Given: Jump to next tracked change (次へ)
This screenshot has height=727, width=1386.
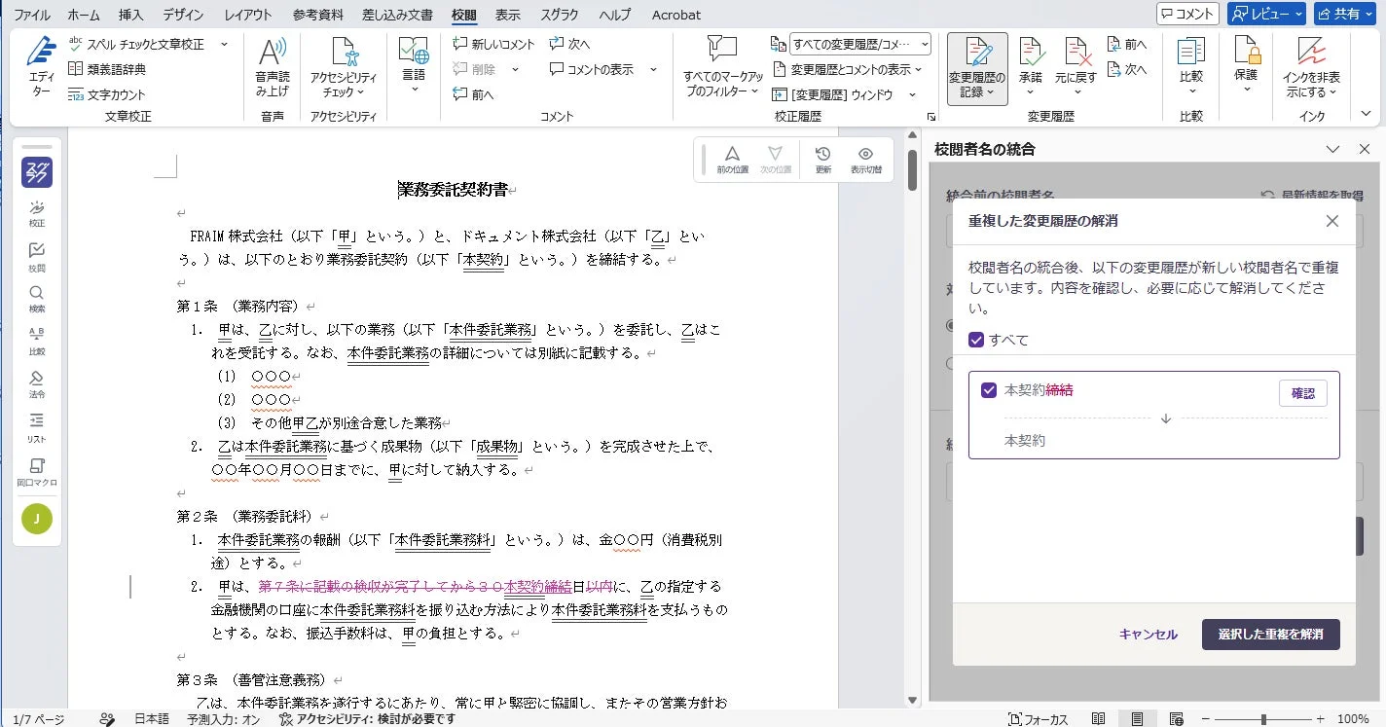Looking at the screenshot, I should [1127, 69].
